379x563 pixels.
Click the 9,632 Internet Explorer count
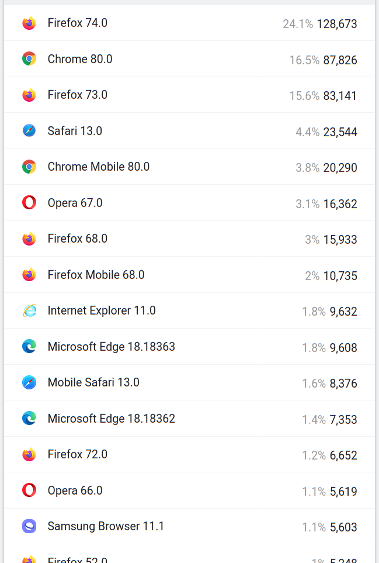[x=343, y=312]
